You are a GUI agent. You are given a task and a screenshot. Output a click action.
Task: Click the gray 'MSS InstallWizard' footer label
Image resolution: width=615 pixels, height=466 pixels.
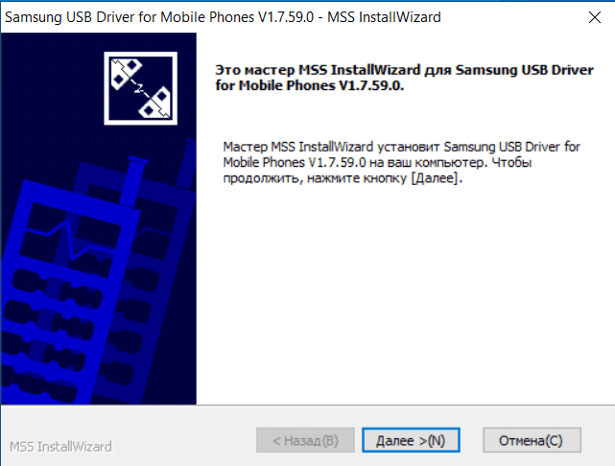click(x=60, y=447)
